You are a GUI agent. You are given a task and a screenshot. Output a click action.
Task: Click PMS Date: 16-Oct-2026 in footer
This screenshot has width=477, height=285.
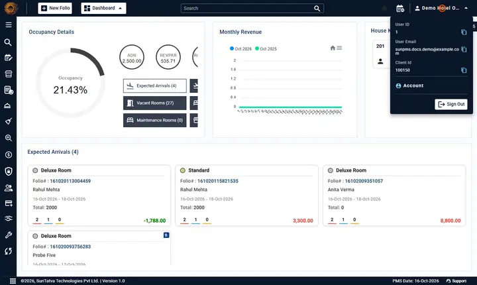415,281
